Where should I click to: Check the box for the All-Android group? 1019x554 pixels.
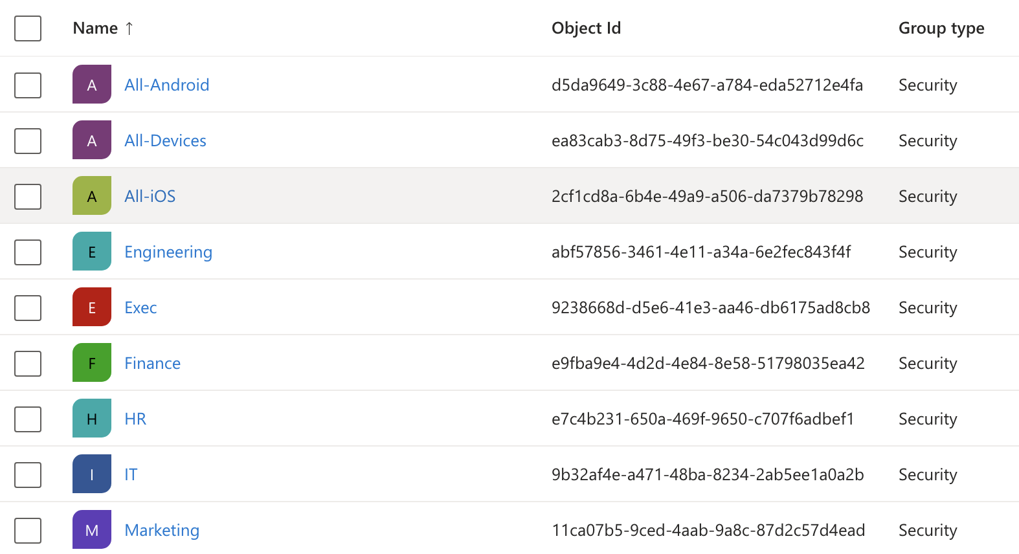28,85
